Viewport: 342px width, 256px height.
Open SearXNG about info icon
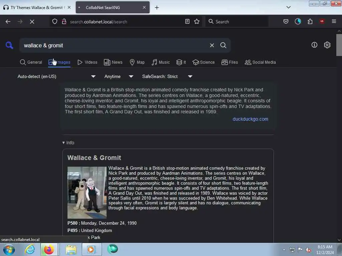(x=314, y=45)
